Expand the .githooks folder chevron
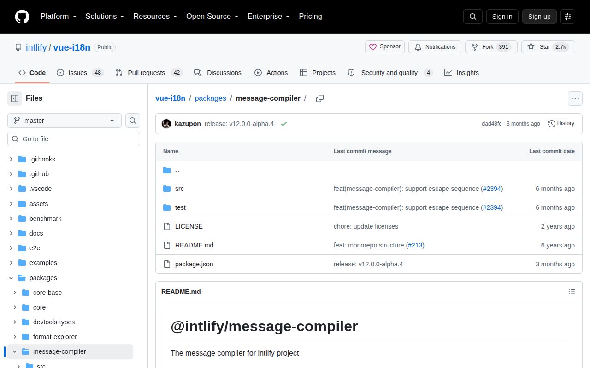 (x=11, y=159)
